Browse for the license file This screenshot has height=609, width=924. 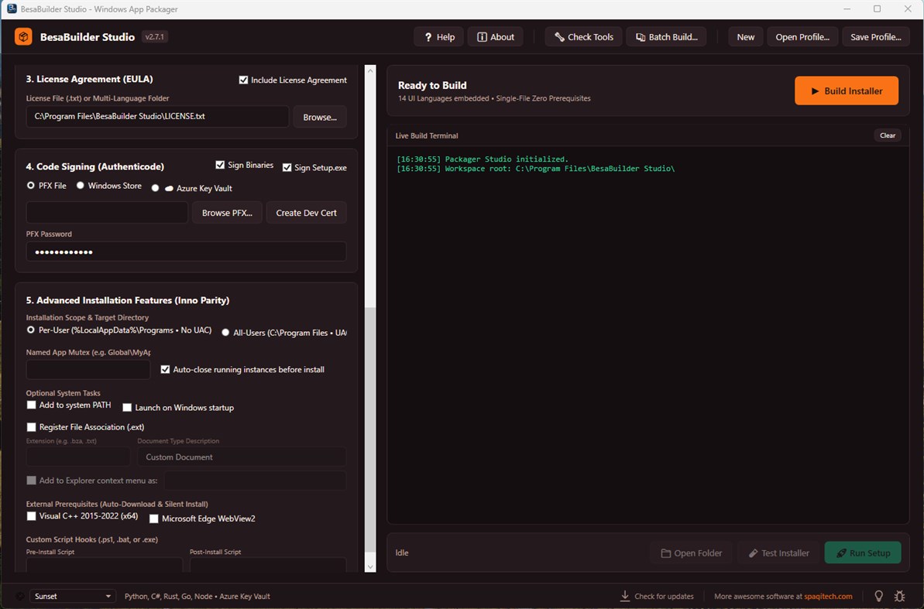[x=320, y=117]
